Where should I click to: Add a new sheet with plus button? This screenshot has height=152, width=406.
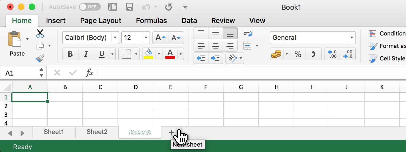(171, 132)
